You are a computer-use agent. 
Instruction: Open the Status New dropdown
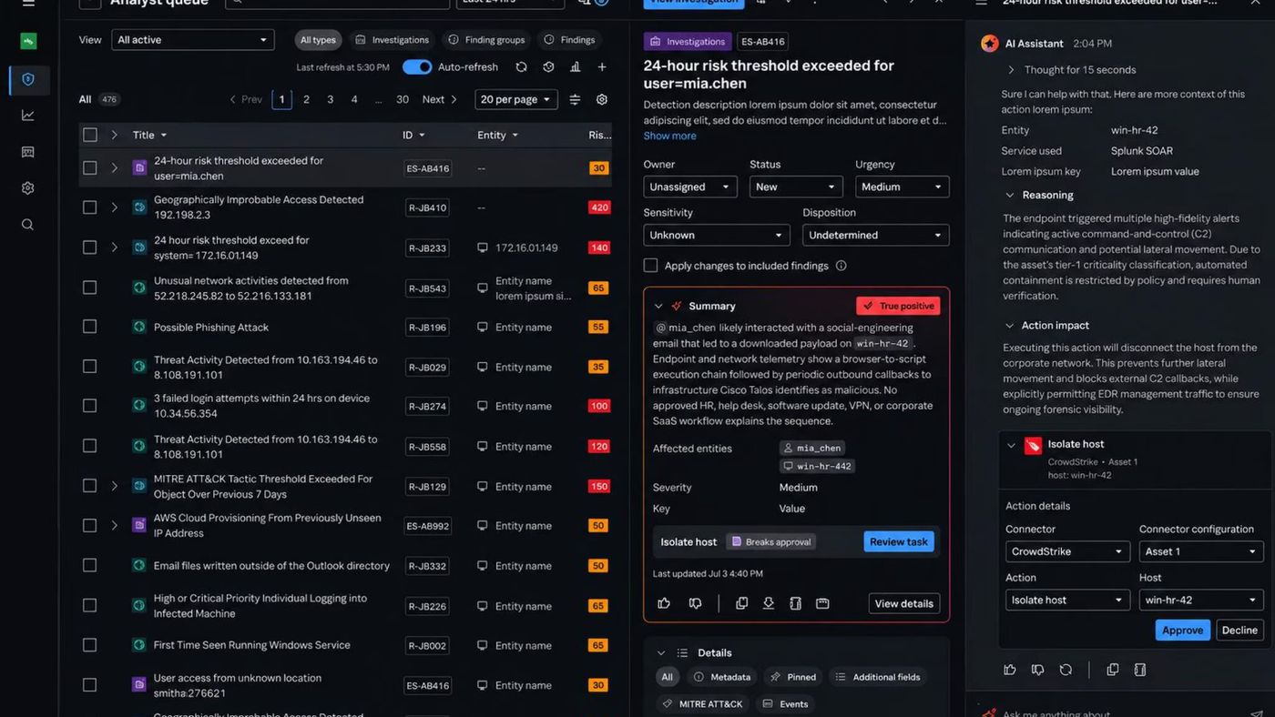796,187
